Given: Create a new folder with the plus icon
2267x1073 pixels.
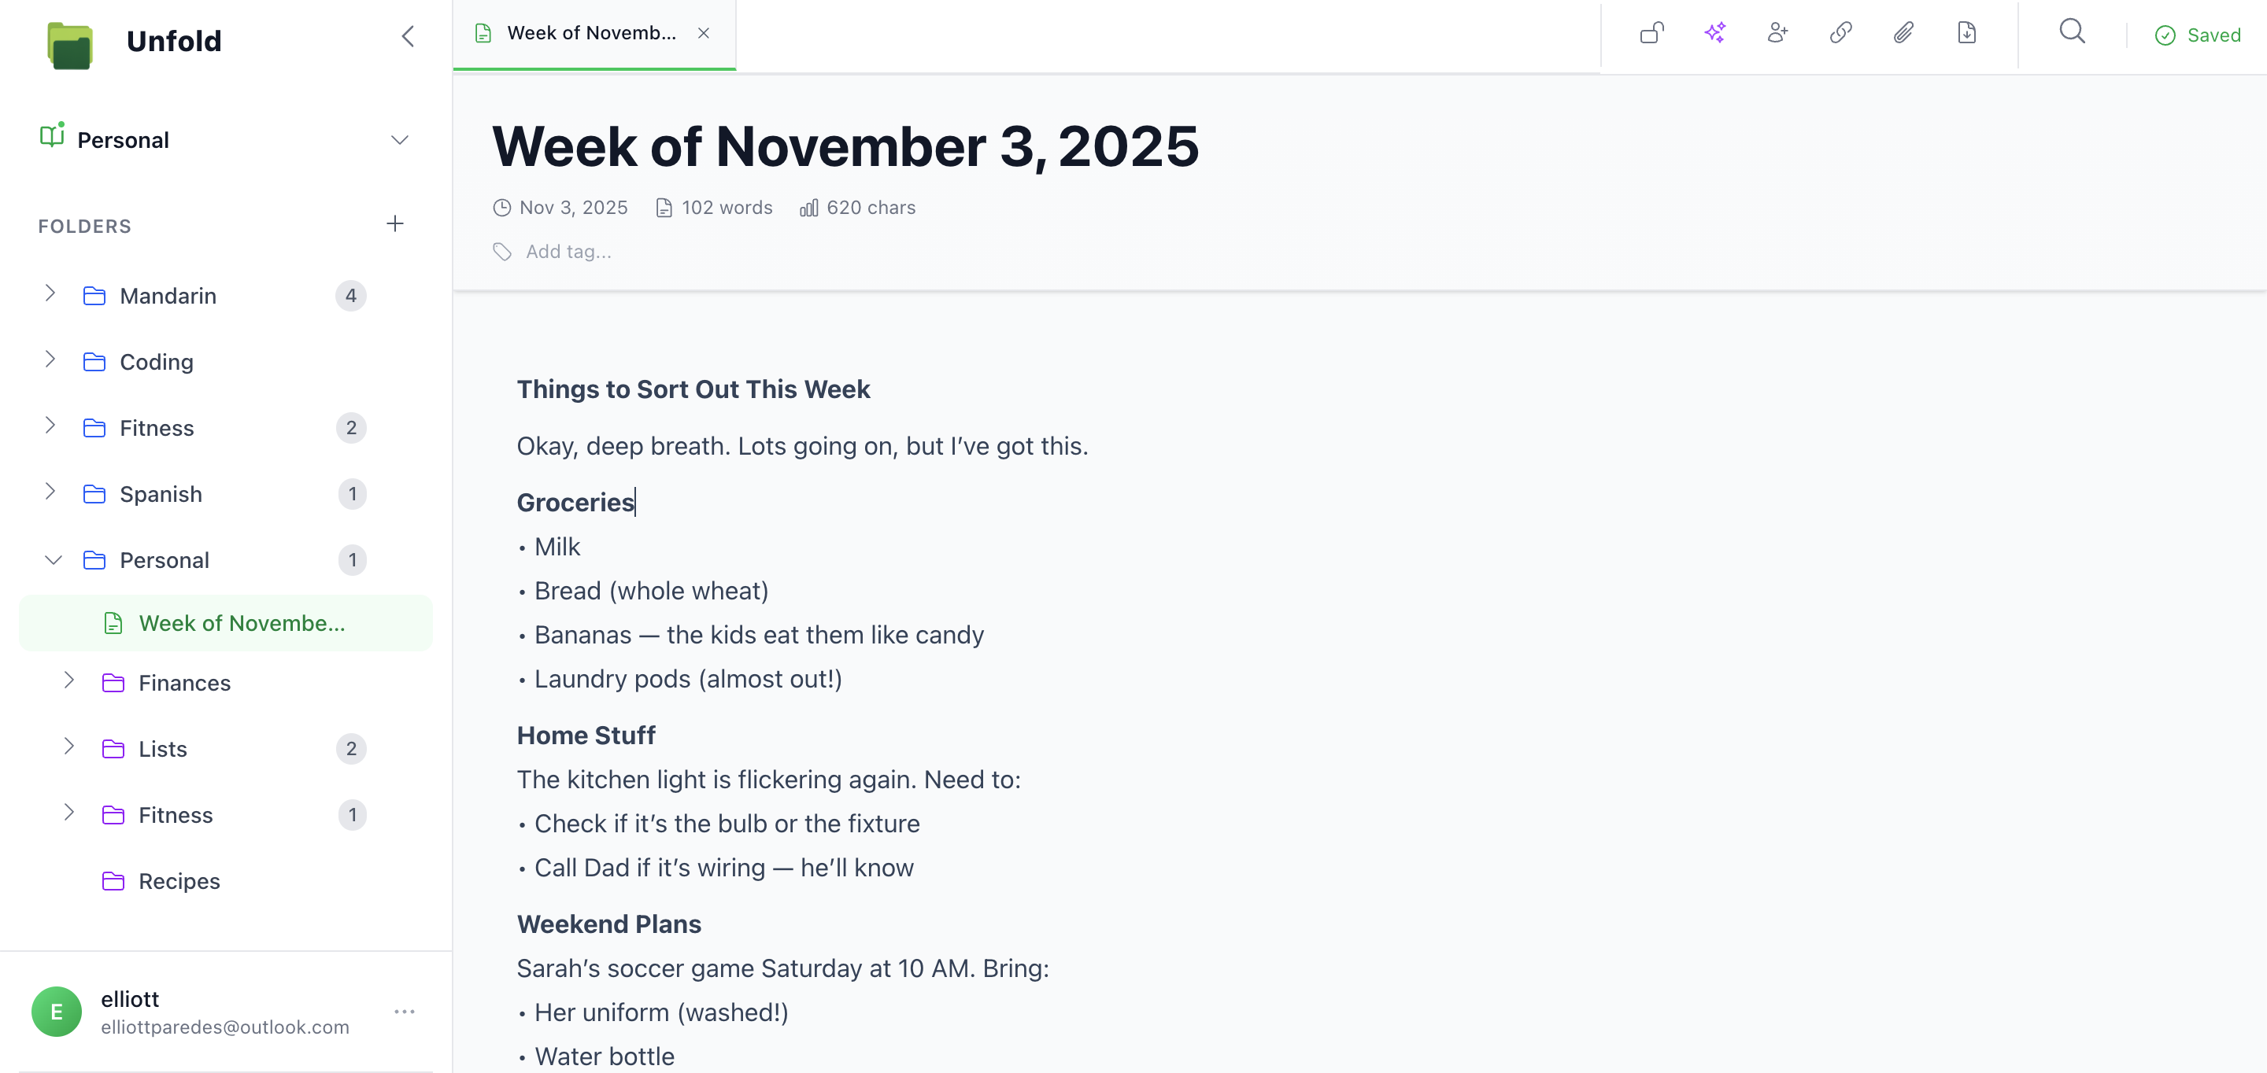Looking at the screenshot, I should pos(395,224).
